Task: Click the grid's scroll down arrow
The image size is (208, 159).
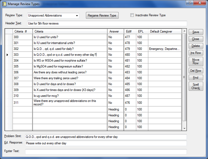Action: (185, 128)
